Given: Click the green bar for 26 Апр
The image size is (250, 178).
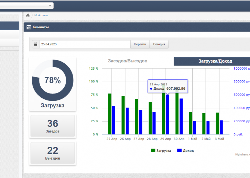Looking at the screenshot, I should [x=123, y=115].
